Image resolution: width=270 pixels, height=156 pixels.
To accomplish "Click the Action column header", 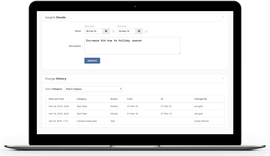I will 114,99.
